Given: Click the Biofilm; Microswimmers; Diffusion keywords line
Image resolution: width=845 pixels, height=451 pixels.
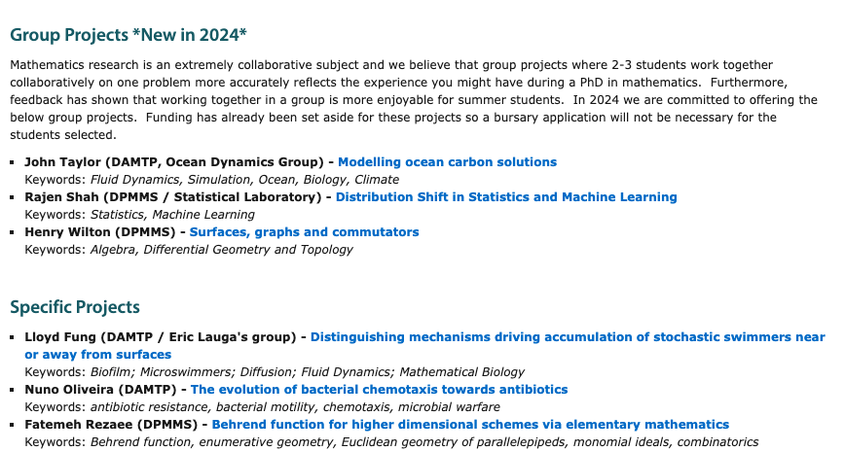Looking at the screenshot, I should point(275,372).
